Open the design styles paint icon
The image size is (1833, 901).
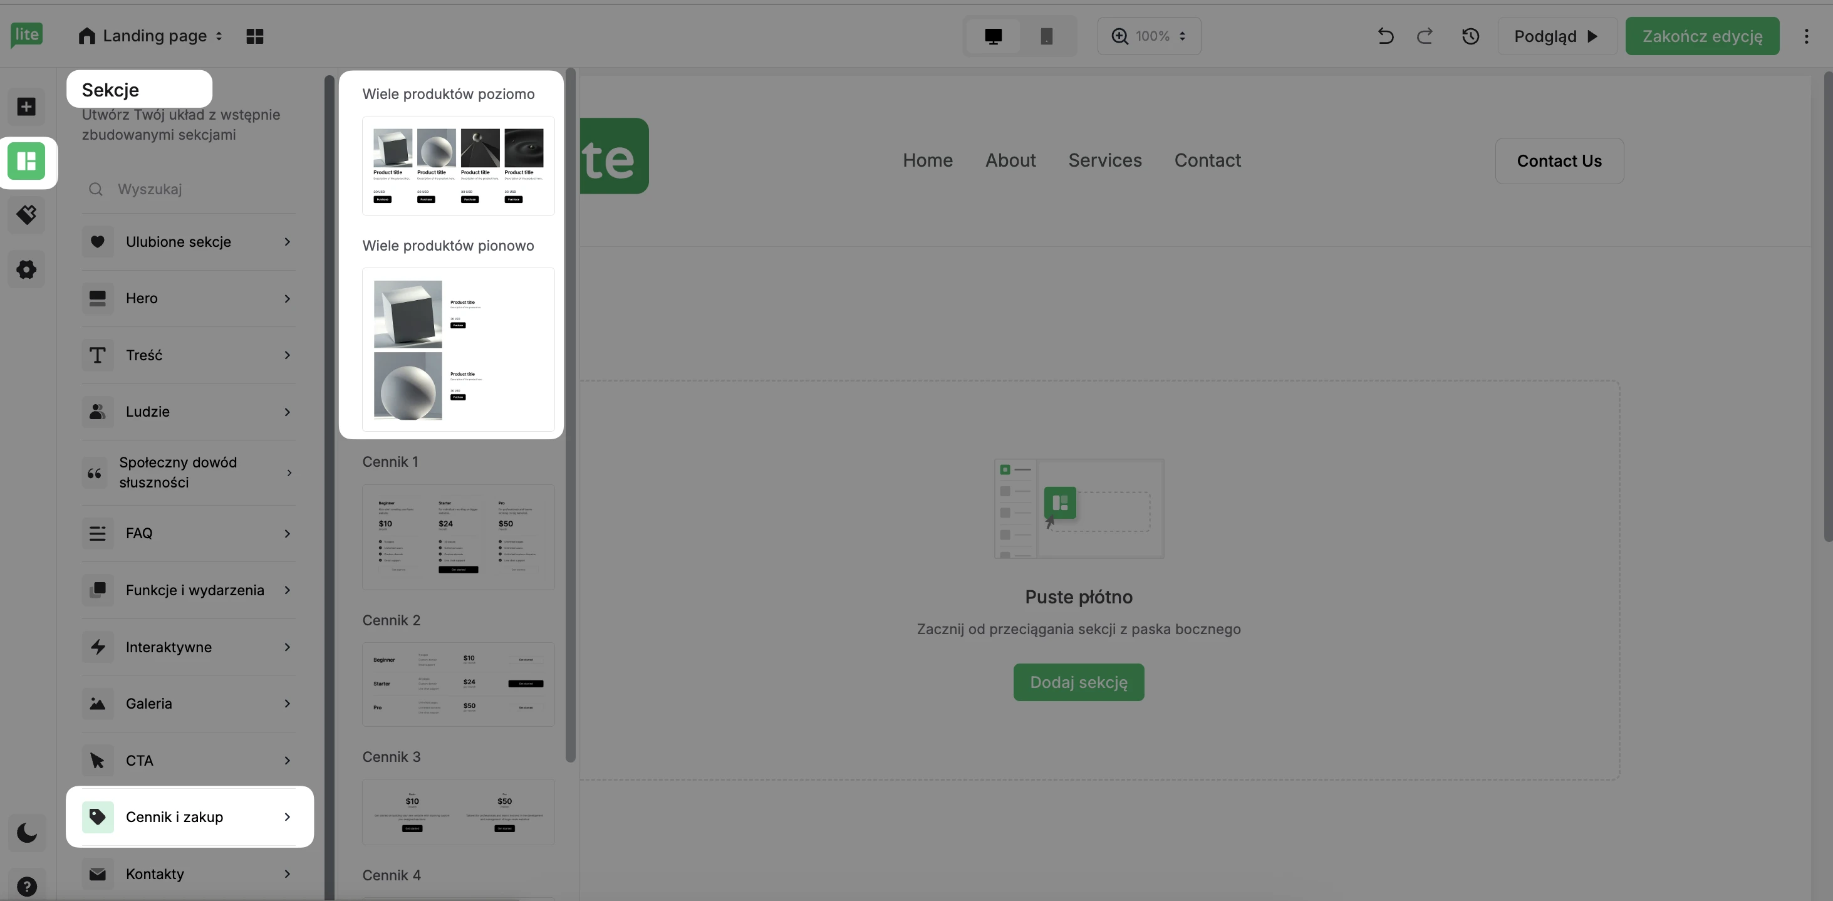pyautogui.click(x=26, y=215)
